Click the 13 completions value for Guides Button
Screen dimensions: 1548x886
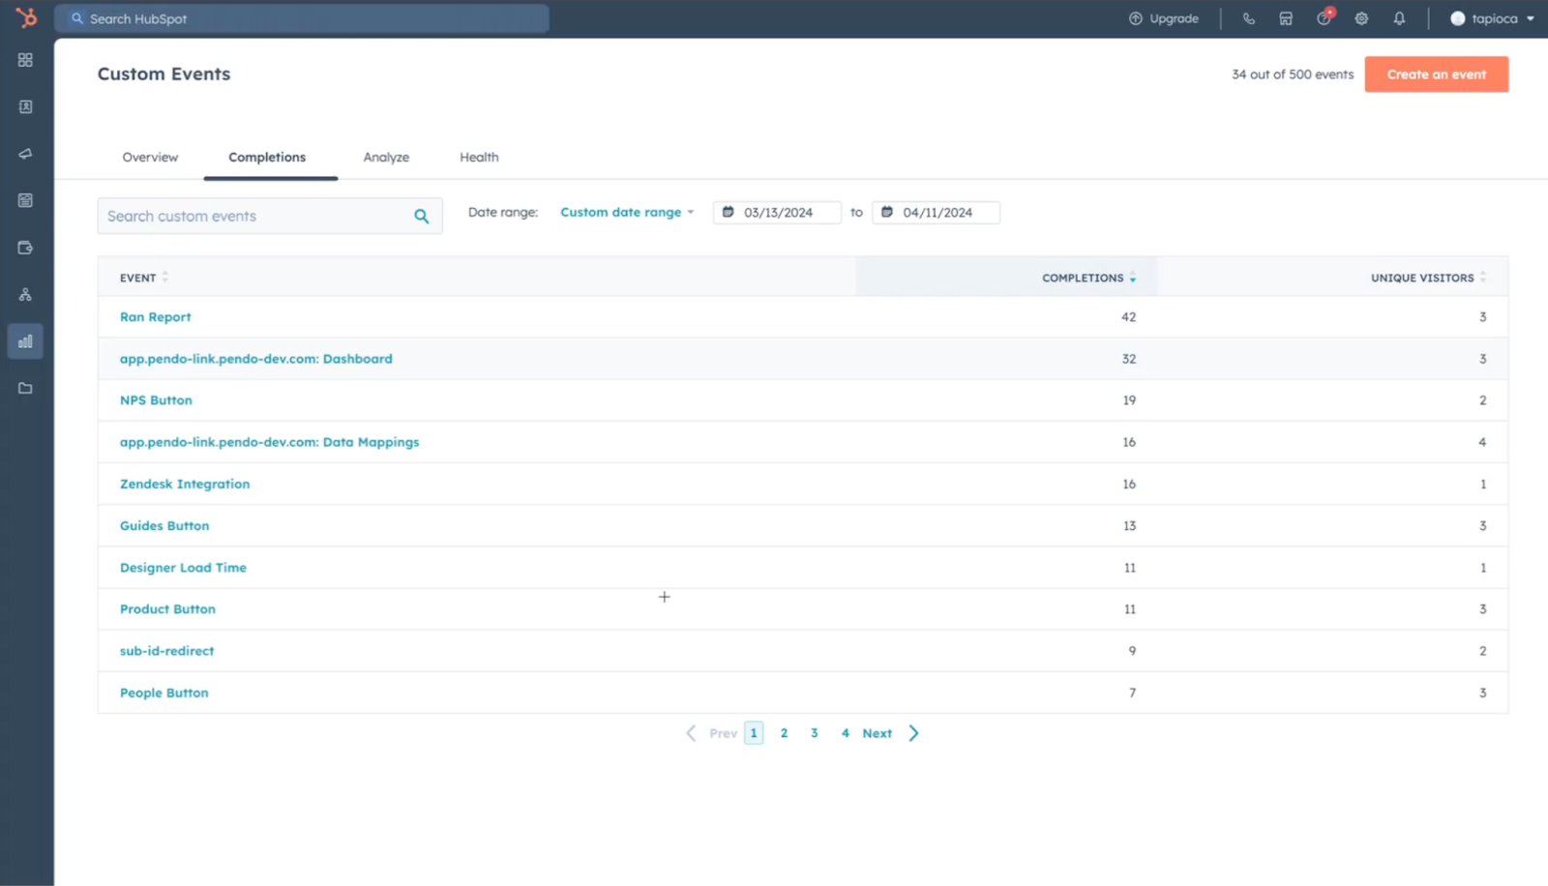(1129, 526)
